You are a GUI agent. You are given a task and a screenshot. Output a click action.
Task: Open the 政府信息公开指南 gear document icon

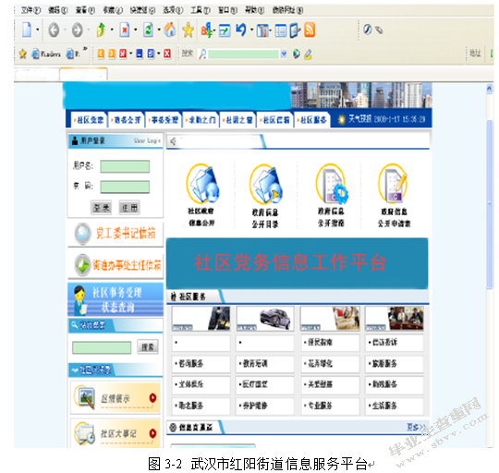[x=332, y=184]
